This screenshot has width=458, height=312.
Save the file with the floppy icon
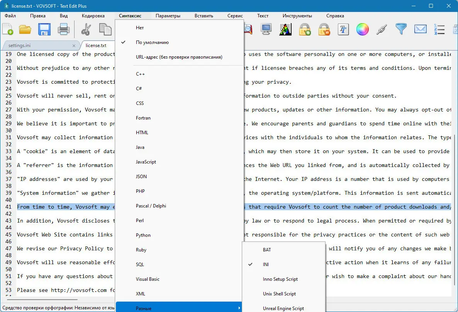pyautogui.click(x=44, y=29)
